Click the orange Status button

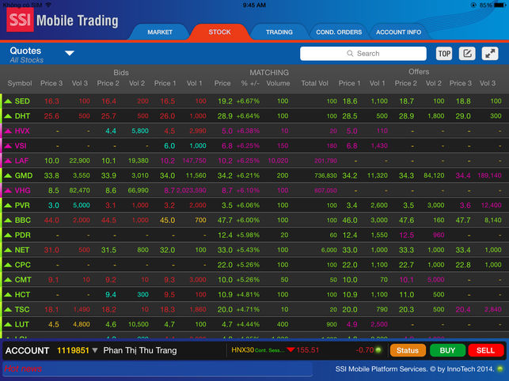[x=408, y=350]
